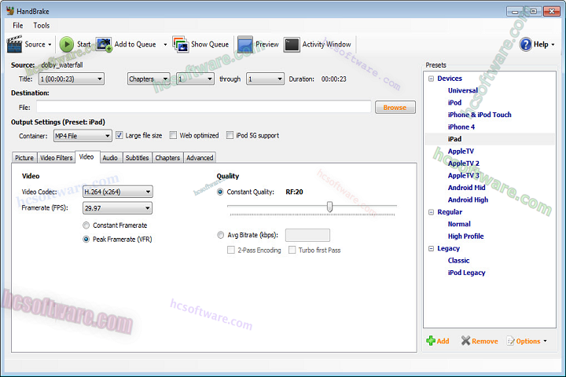Open the File menu
This screenshot has width=566, height=377.
tap(17, 26)
